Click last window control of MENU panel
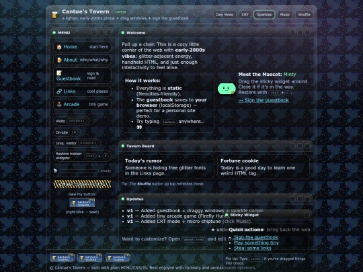 109,33
